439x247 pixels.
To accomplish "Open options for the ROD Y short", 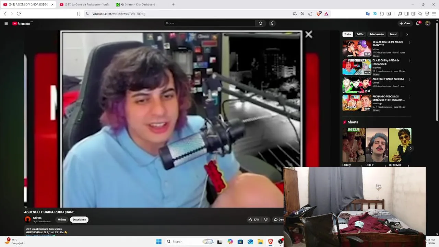I will tap(385, 165).
